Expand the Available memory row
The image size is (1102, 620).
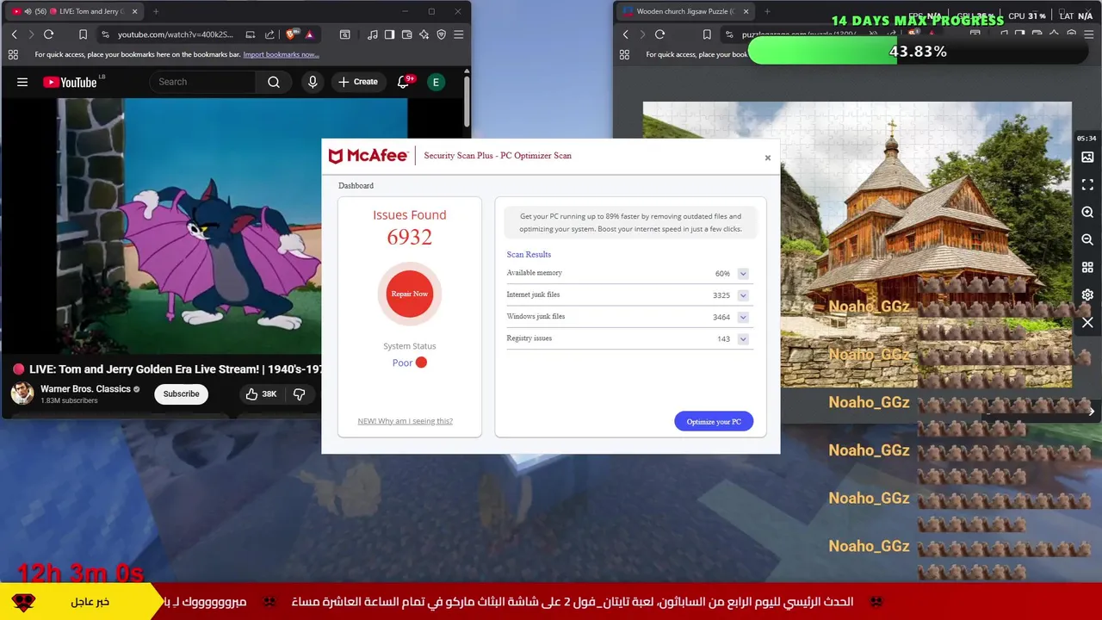click(x=743, y=274)
